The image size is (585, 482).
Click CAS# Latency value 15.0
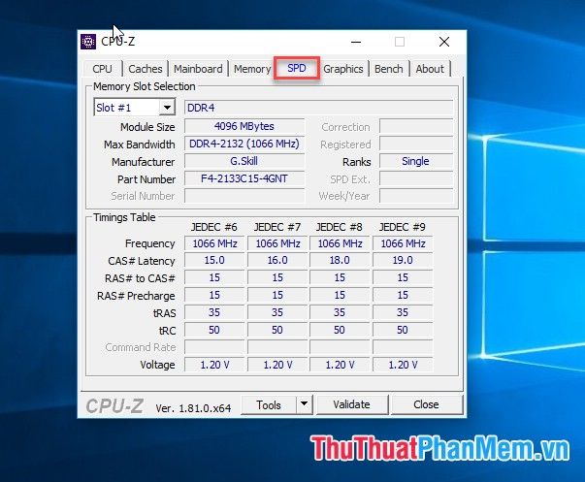pyautogui.click(x=214, y=261)
